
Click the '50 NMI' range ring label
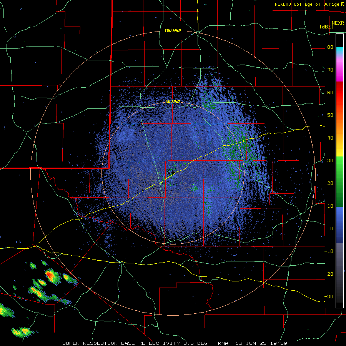[x=173, y=102]
